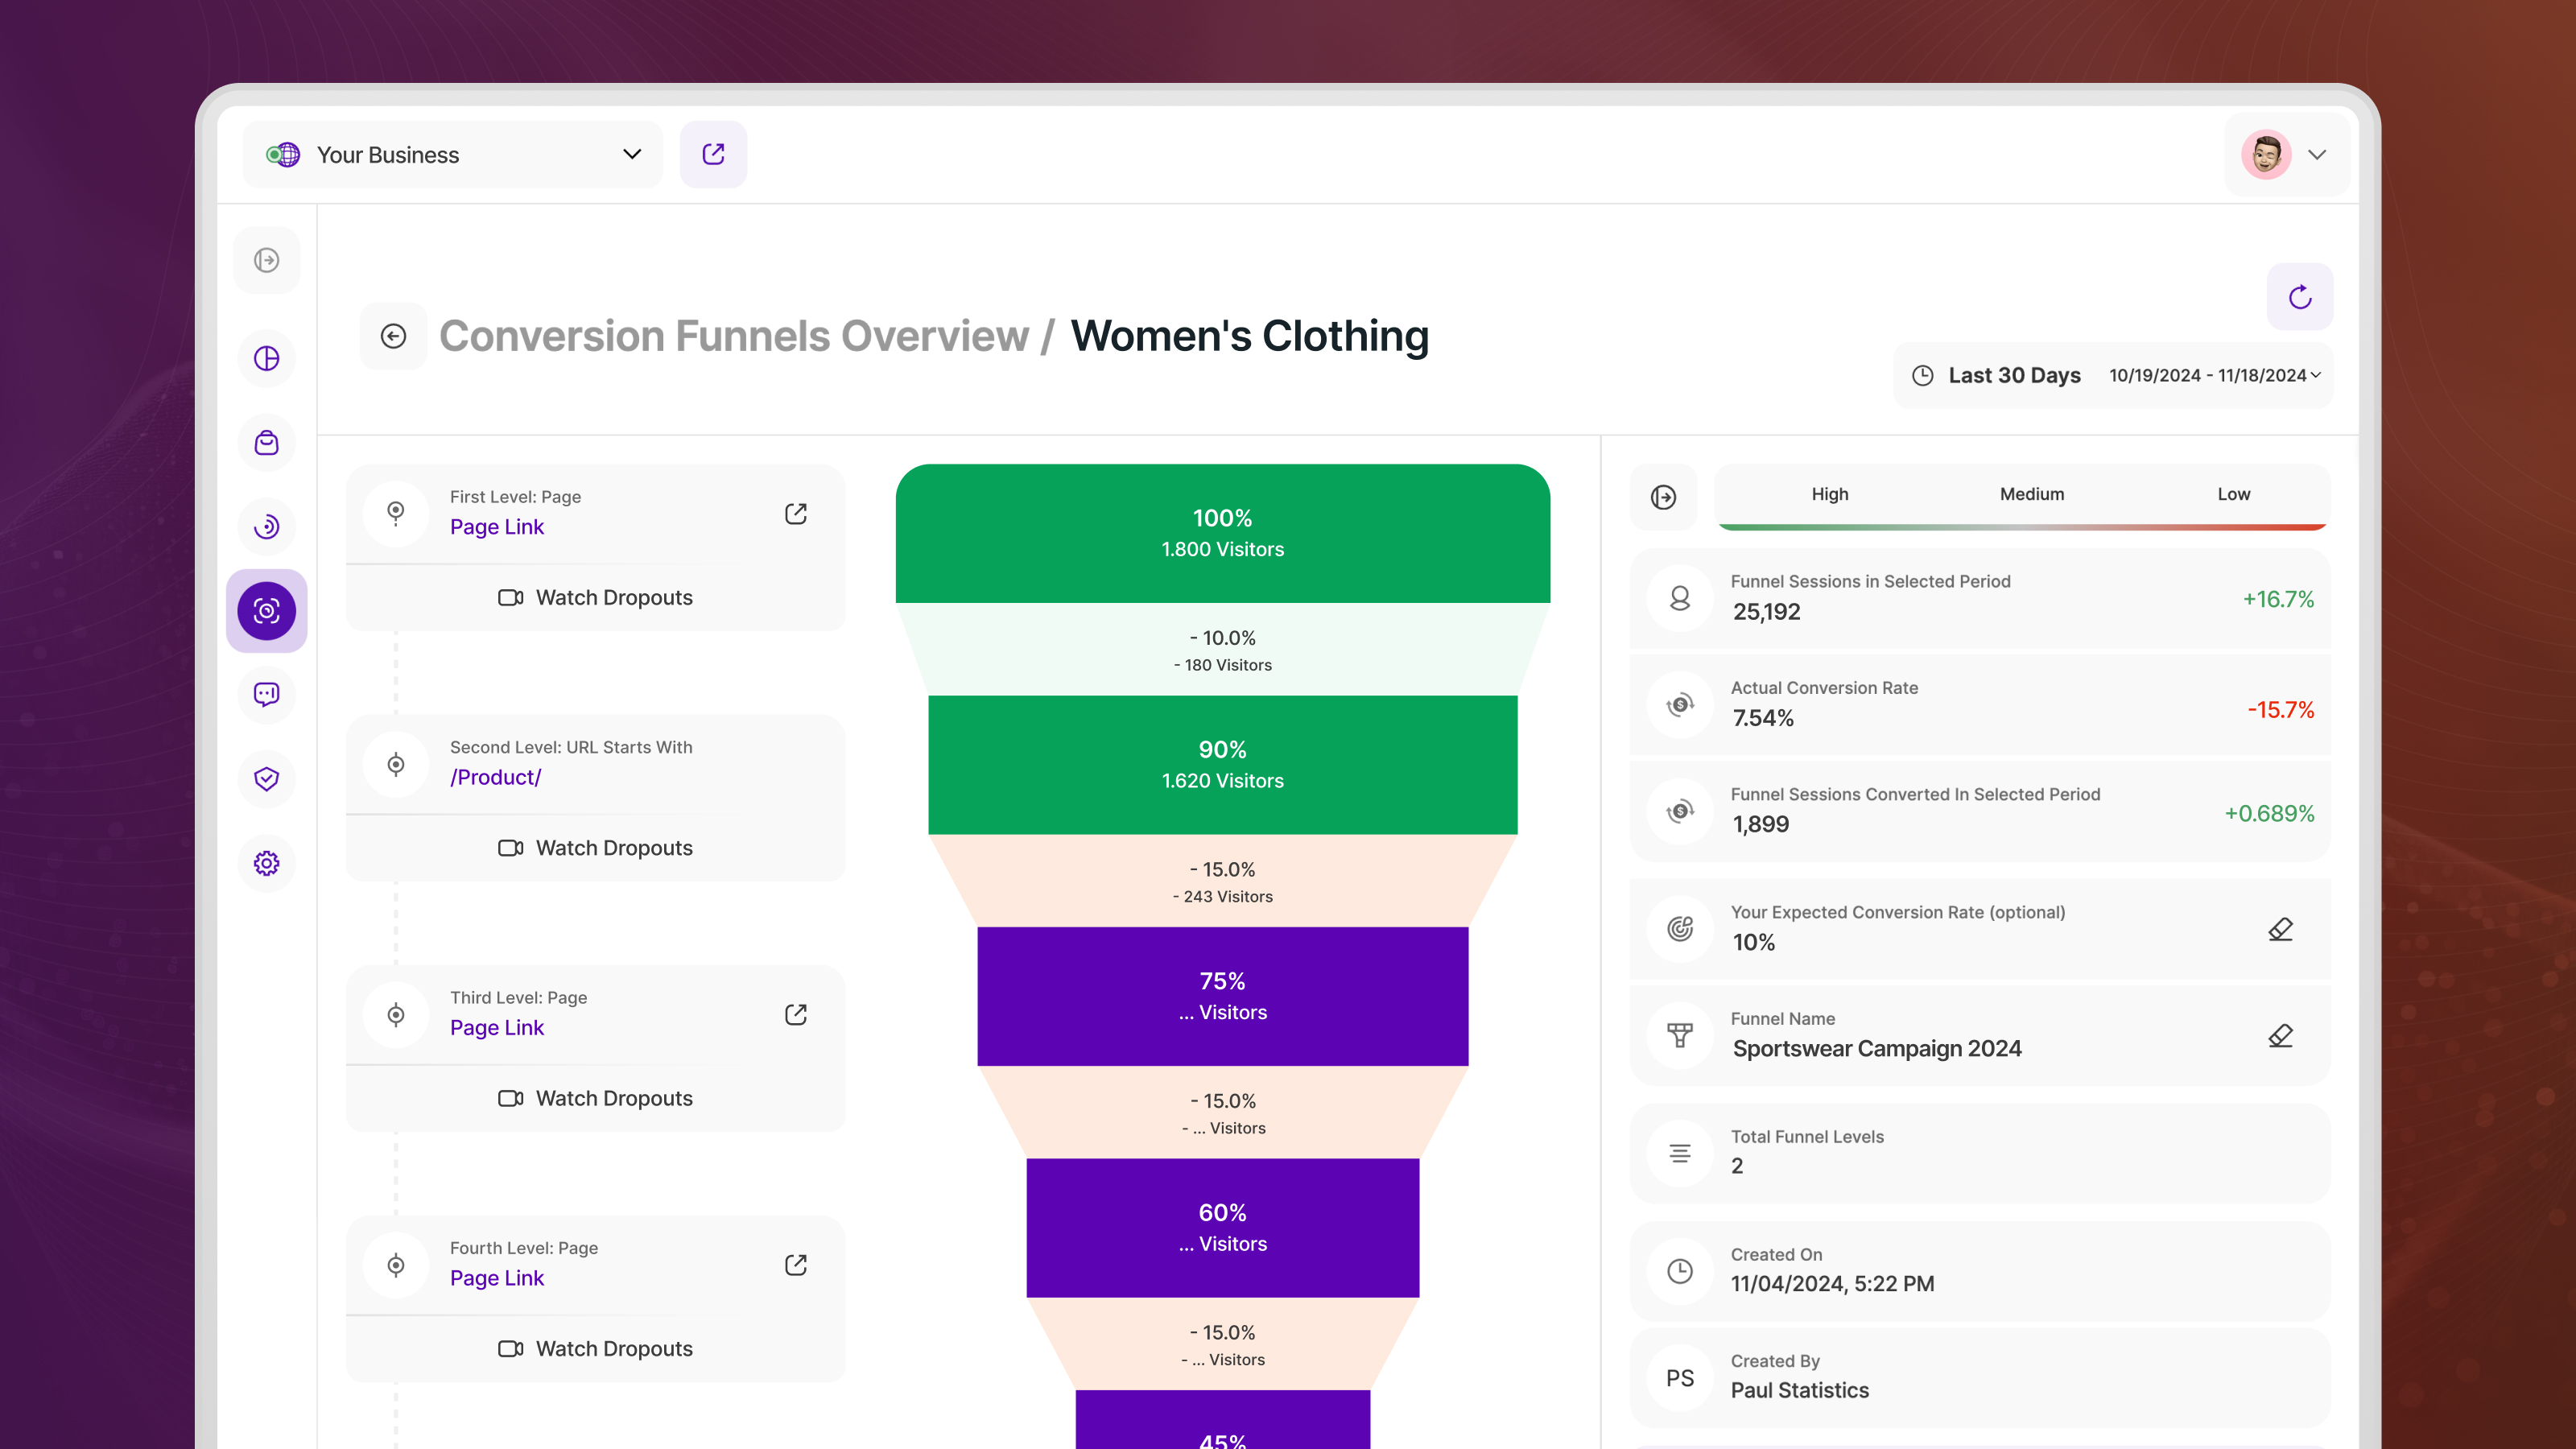Viewport: 2576px width, 1449px height.
Task: Click the +0.689% converted change value
Action: (x=2269, y=813)
